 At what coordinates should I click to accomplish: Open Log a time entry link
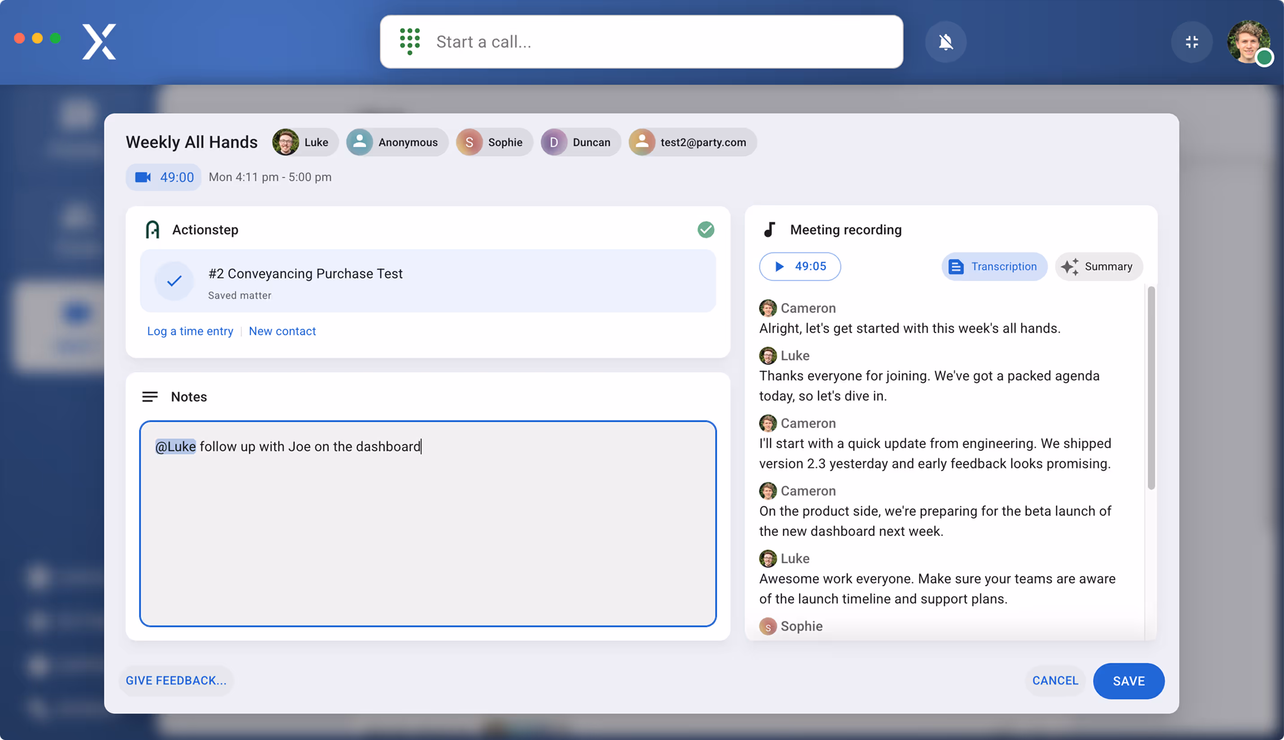tap(190, 331)
